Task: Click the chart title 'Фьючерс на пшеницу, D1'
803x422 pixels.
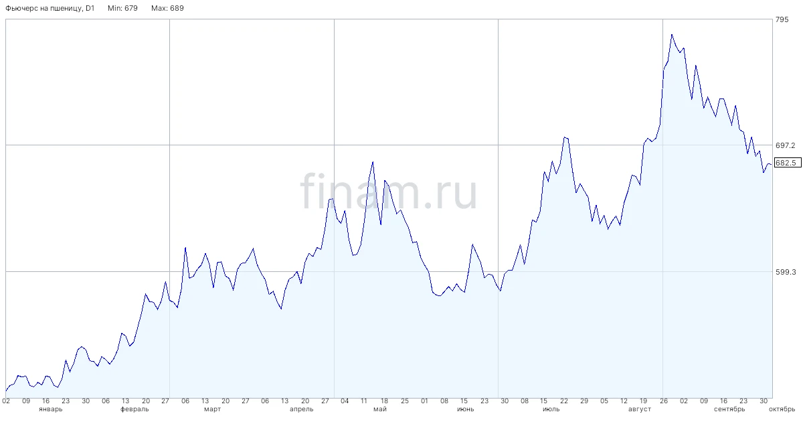Action: [x=51, y=9]
